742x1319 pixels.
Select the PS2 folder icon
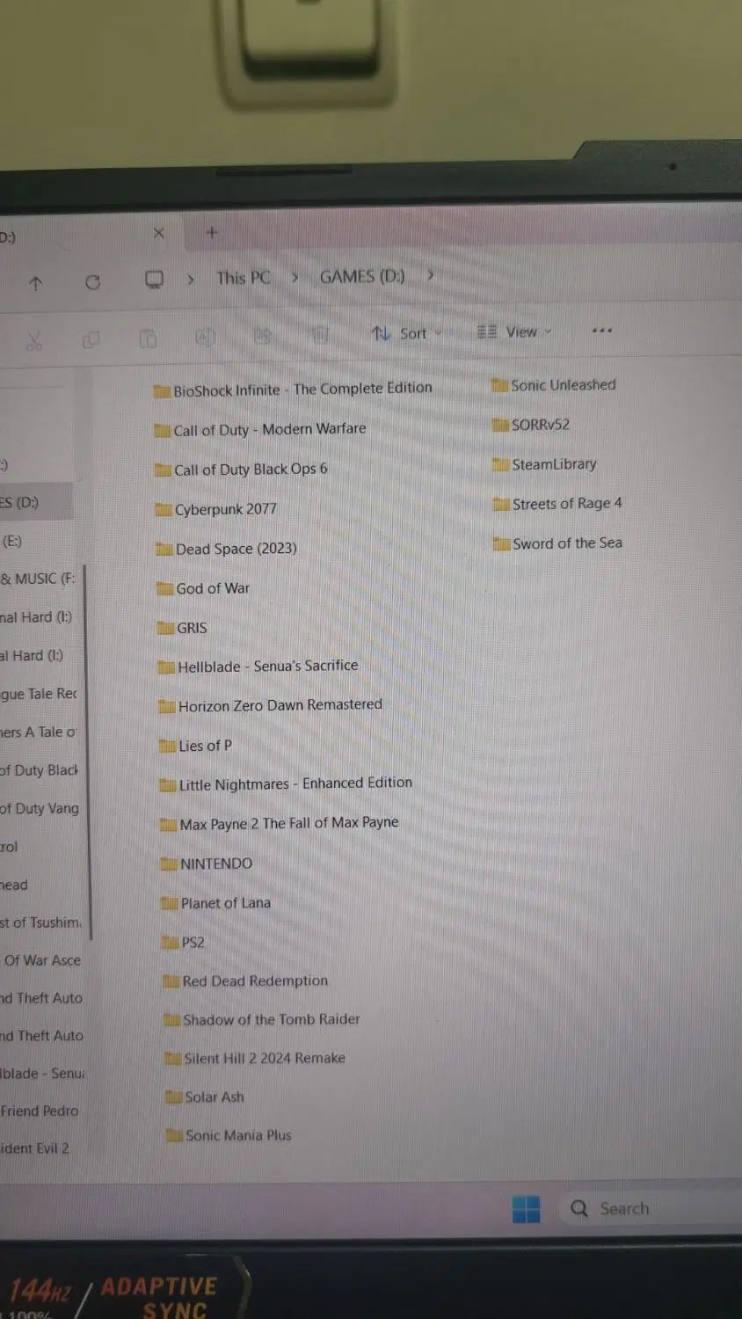(x=171, y=943)
